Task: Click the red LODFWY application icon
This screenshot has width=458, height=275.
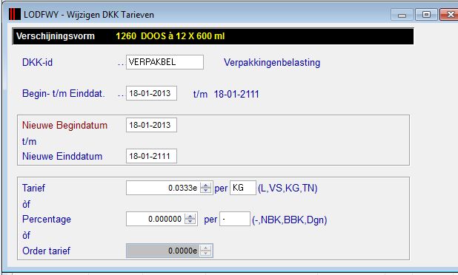Action: click(15, 14)
